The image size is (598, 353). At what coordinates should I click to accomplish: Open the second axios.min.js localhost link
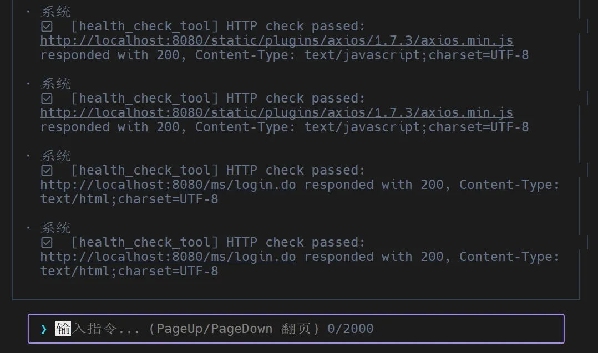click(276, 112)
